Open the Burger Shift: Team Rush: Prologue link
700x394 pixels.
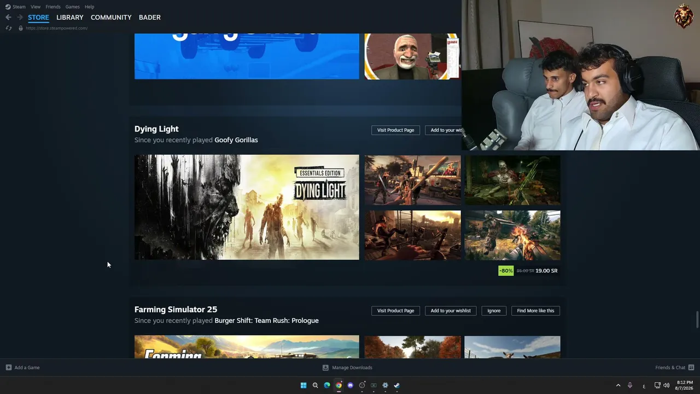[x=266, y=321]
